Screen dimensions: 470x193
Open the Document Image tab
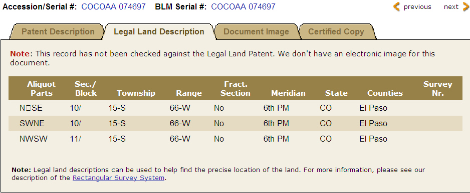[256, 31]
